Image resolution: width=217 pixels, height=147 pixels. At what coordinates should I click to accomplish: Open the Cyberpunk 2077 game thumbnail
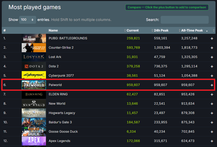[x=34, y=76]
